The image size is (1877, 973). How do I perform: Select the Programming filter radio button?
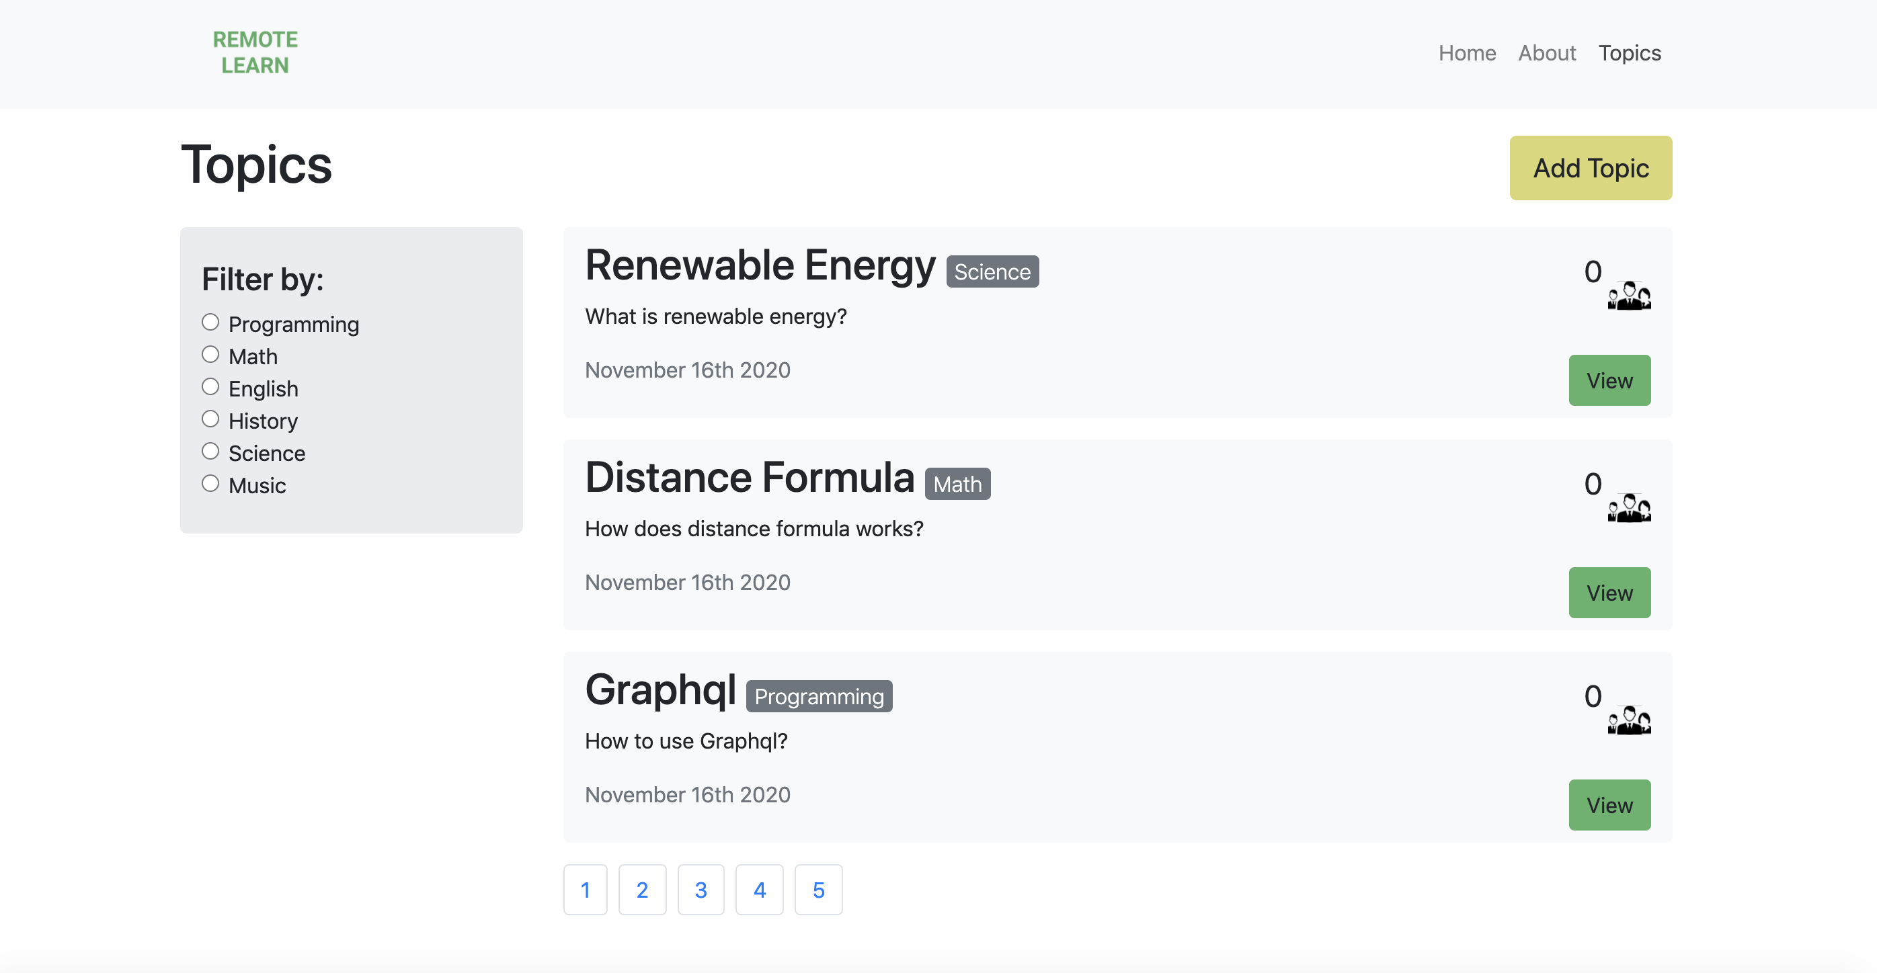pos(210,322)
